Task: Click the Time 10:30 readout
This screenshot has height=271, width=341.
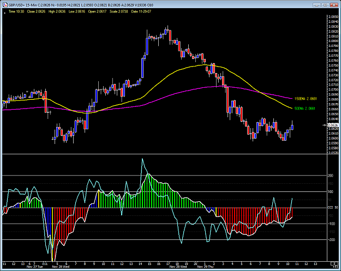Action: coord(16,11)
